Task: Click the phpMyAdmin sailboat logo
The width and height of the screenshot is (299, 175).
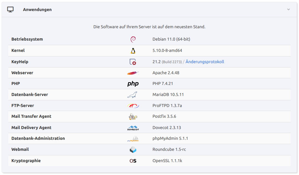Action: click(x=133, y=139)
